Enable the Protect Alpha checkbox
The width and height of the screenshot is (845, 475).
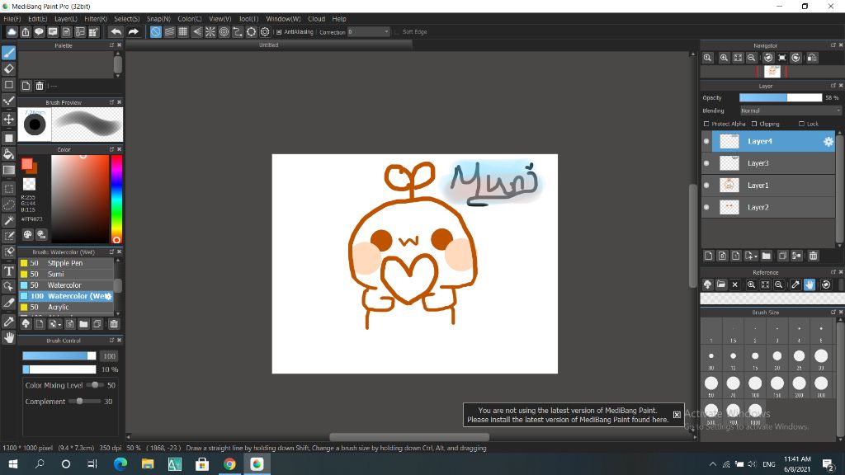tap(706, 124)
